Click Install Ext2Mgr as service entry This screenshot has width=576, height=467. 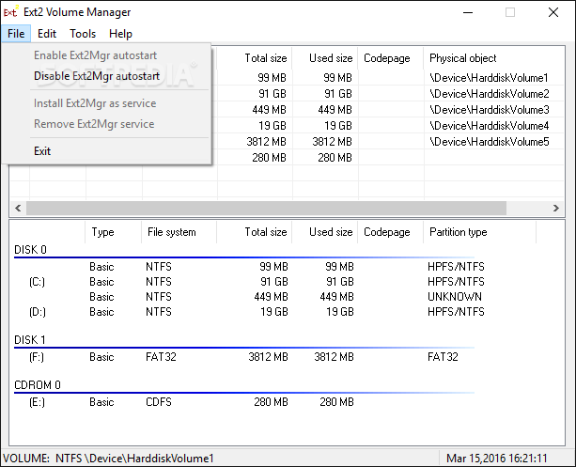[x=95, y=103]
